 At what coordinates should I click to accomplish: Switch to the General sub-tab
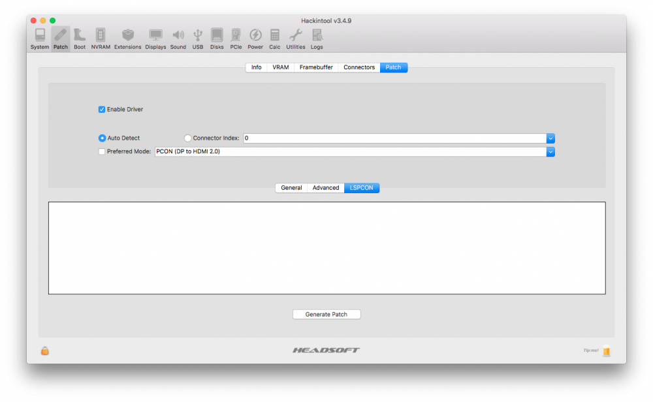[291, 188]
